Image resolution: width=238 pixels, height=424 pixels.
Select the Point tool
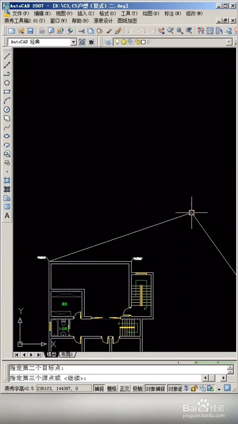(7, 172)
